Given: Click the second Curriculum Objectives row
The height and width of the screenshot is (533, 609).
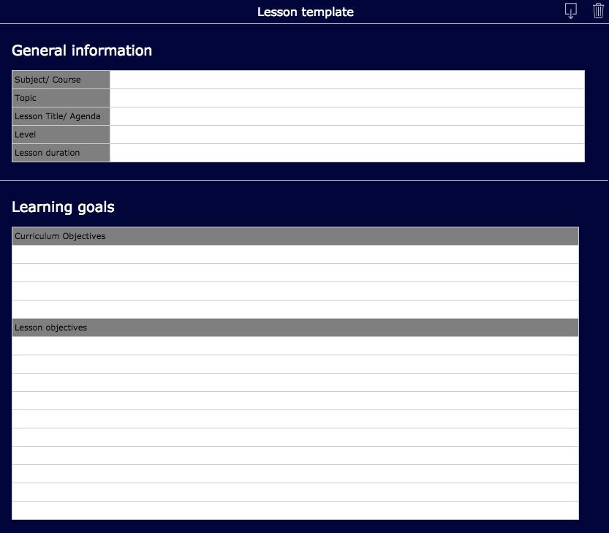Looking at the screenshot, I should point(295,273).
